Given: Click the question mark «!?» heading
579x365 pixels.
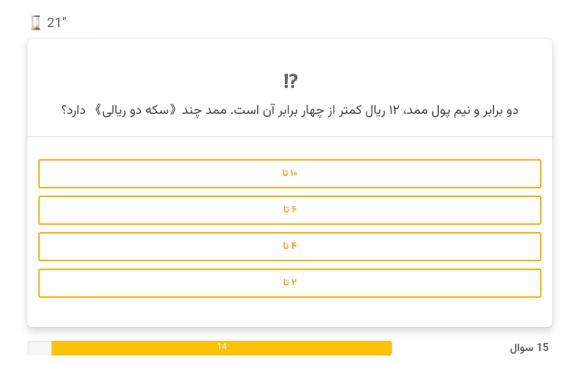Looking at the screenshot, I should [x=290, y=80].
